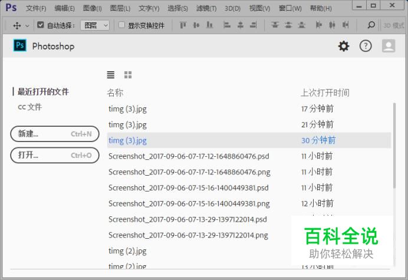Sort by the 上次打开时间 column header
Viewport: 408px width, 280px height.
pos(325,93)
